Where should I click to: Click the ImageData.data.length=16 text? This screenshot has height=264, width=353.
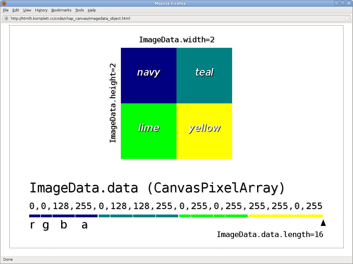pyautogui.click(x=270, y=235)
